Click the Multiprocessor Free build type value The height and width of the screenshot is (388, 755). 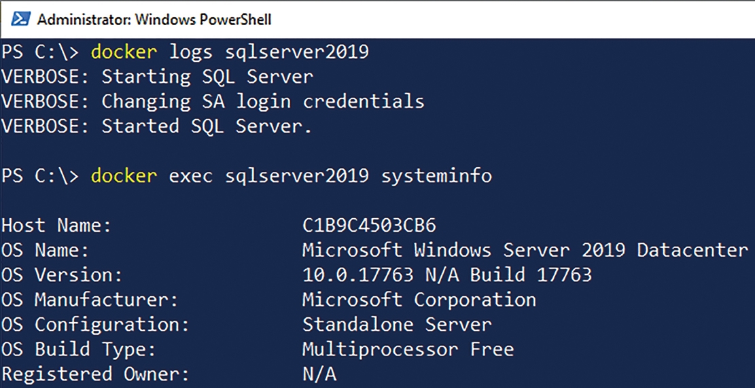point(408,349)
